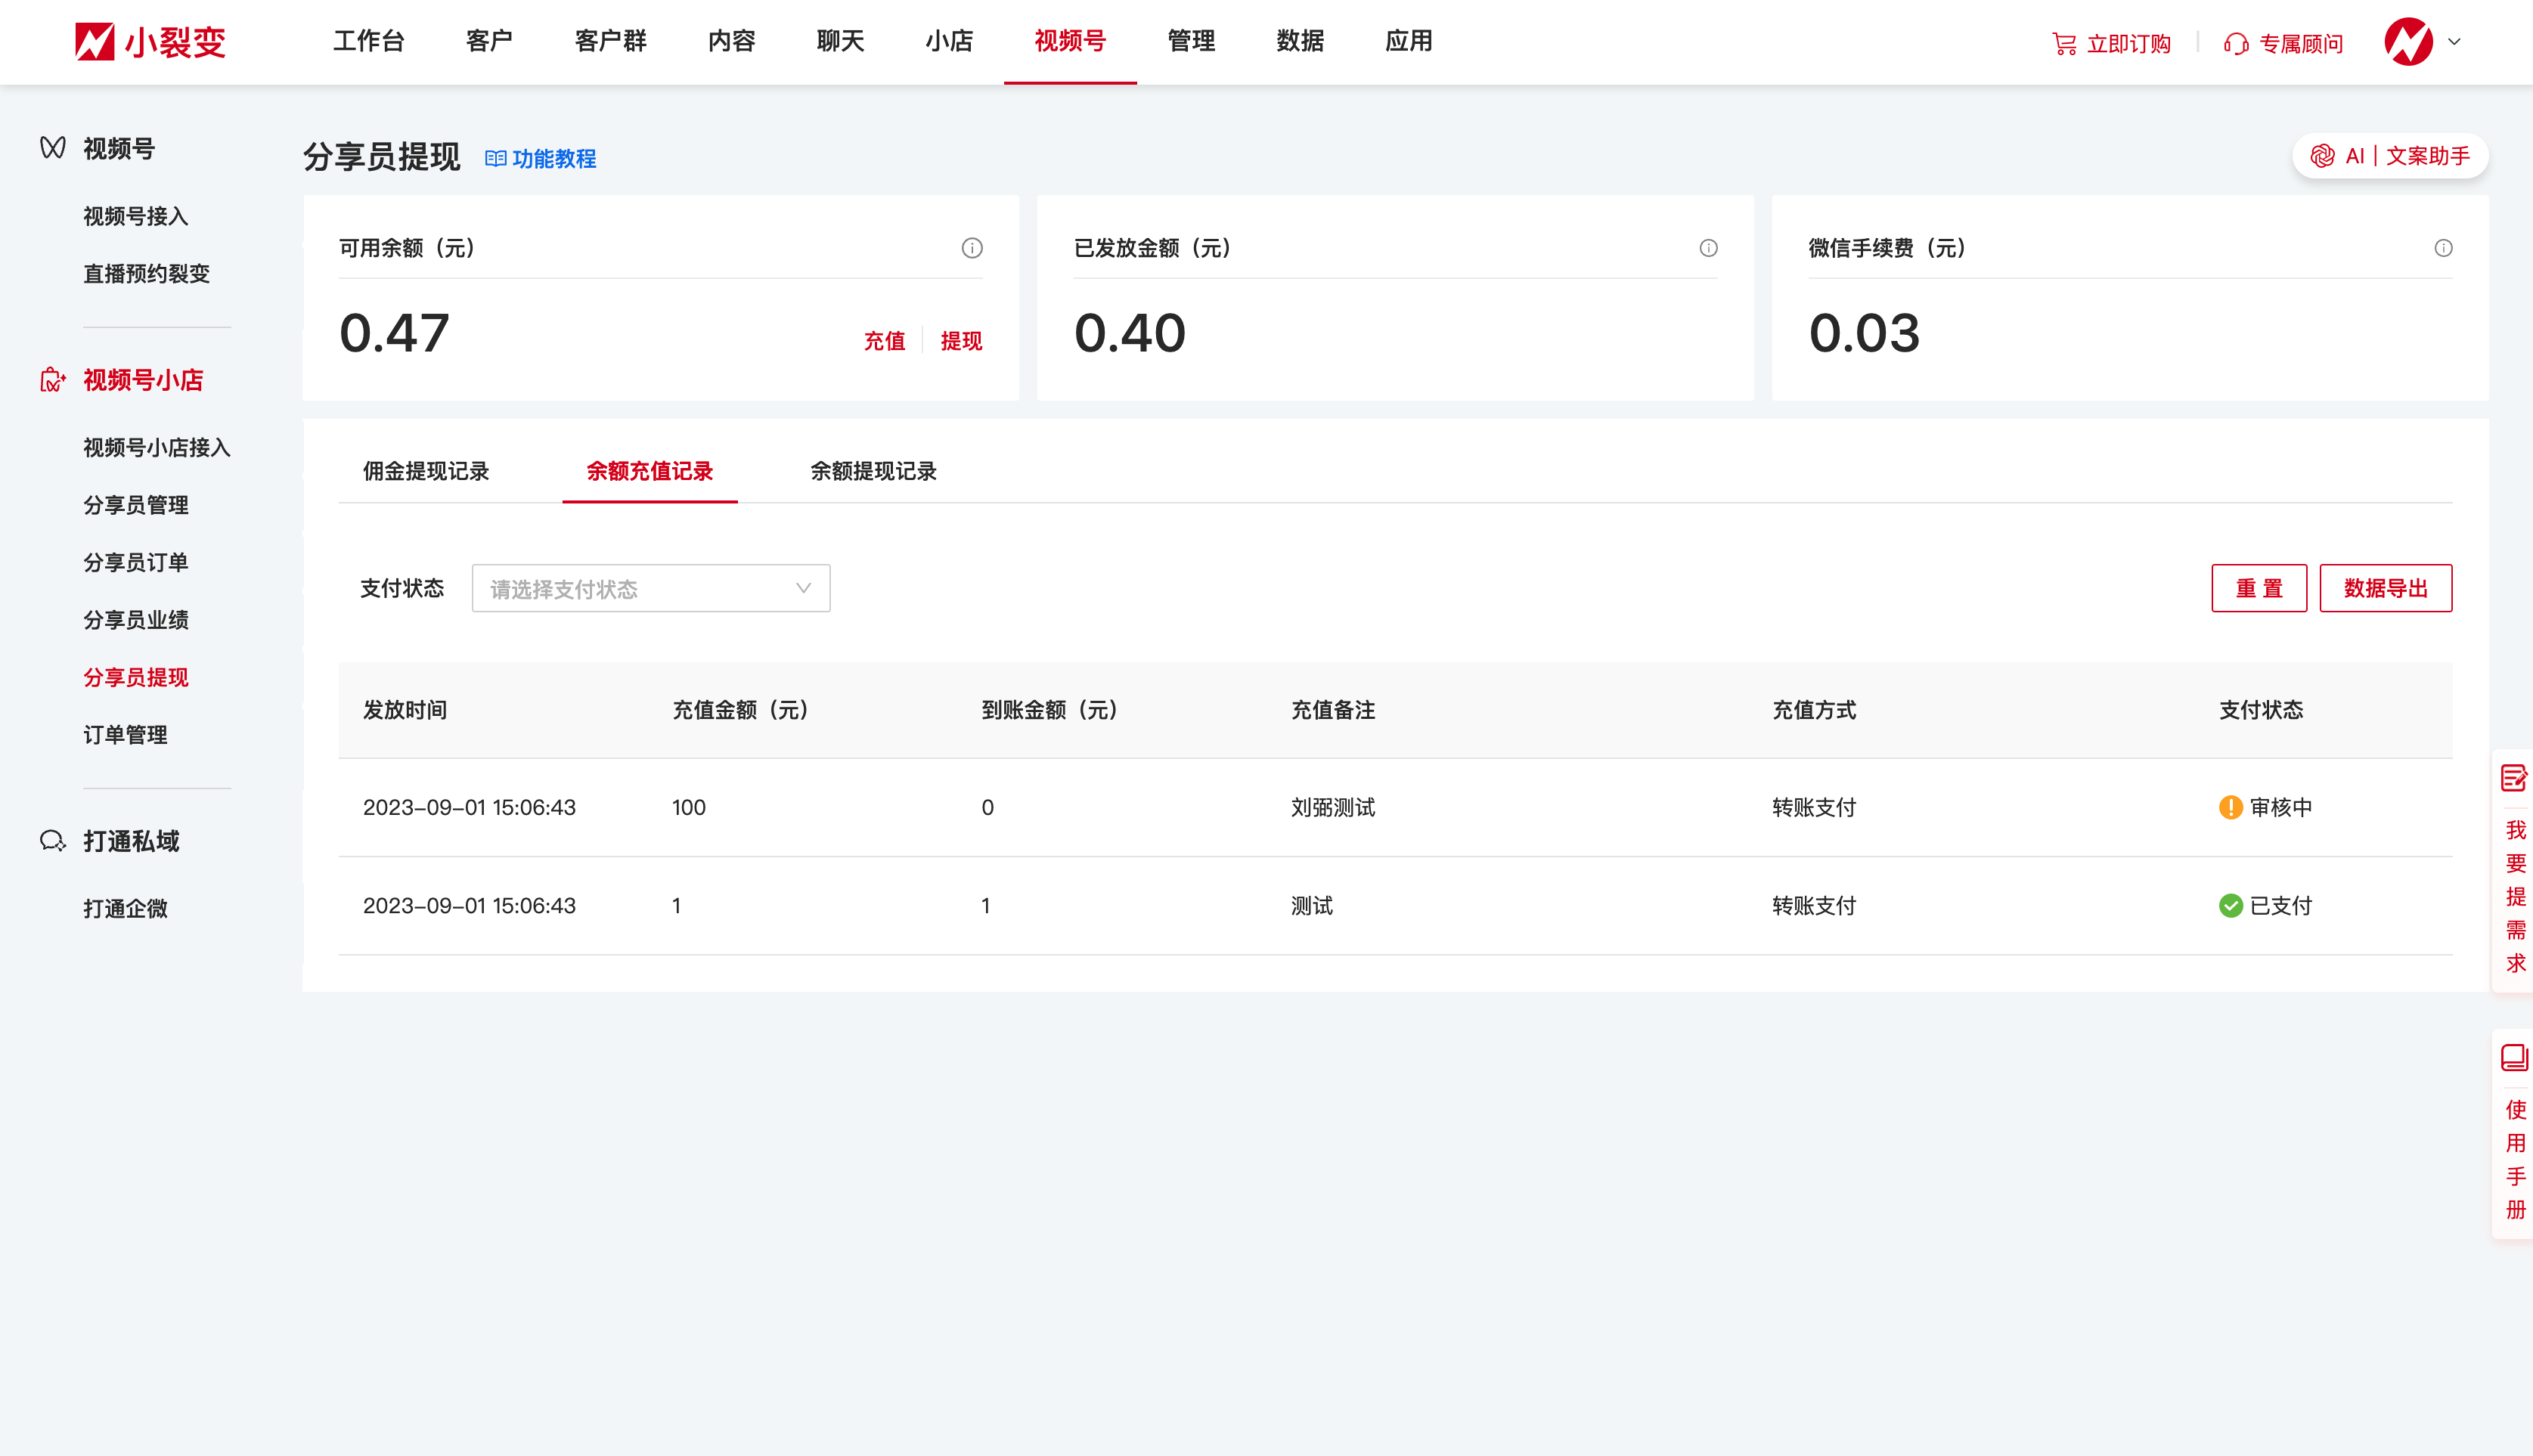Open 直播预约裂变 in sidebar

[147, 274]
